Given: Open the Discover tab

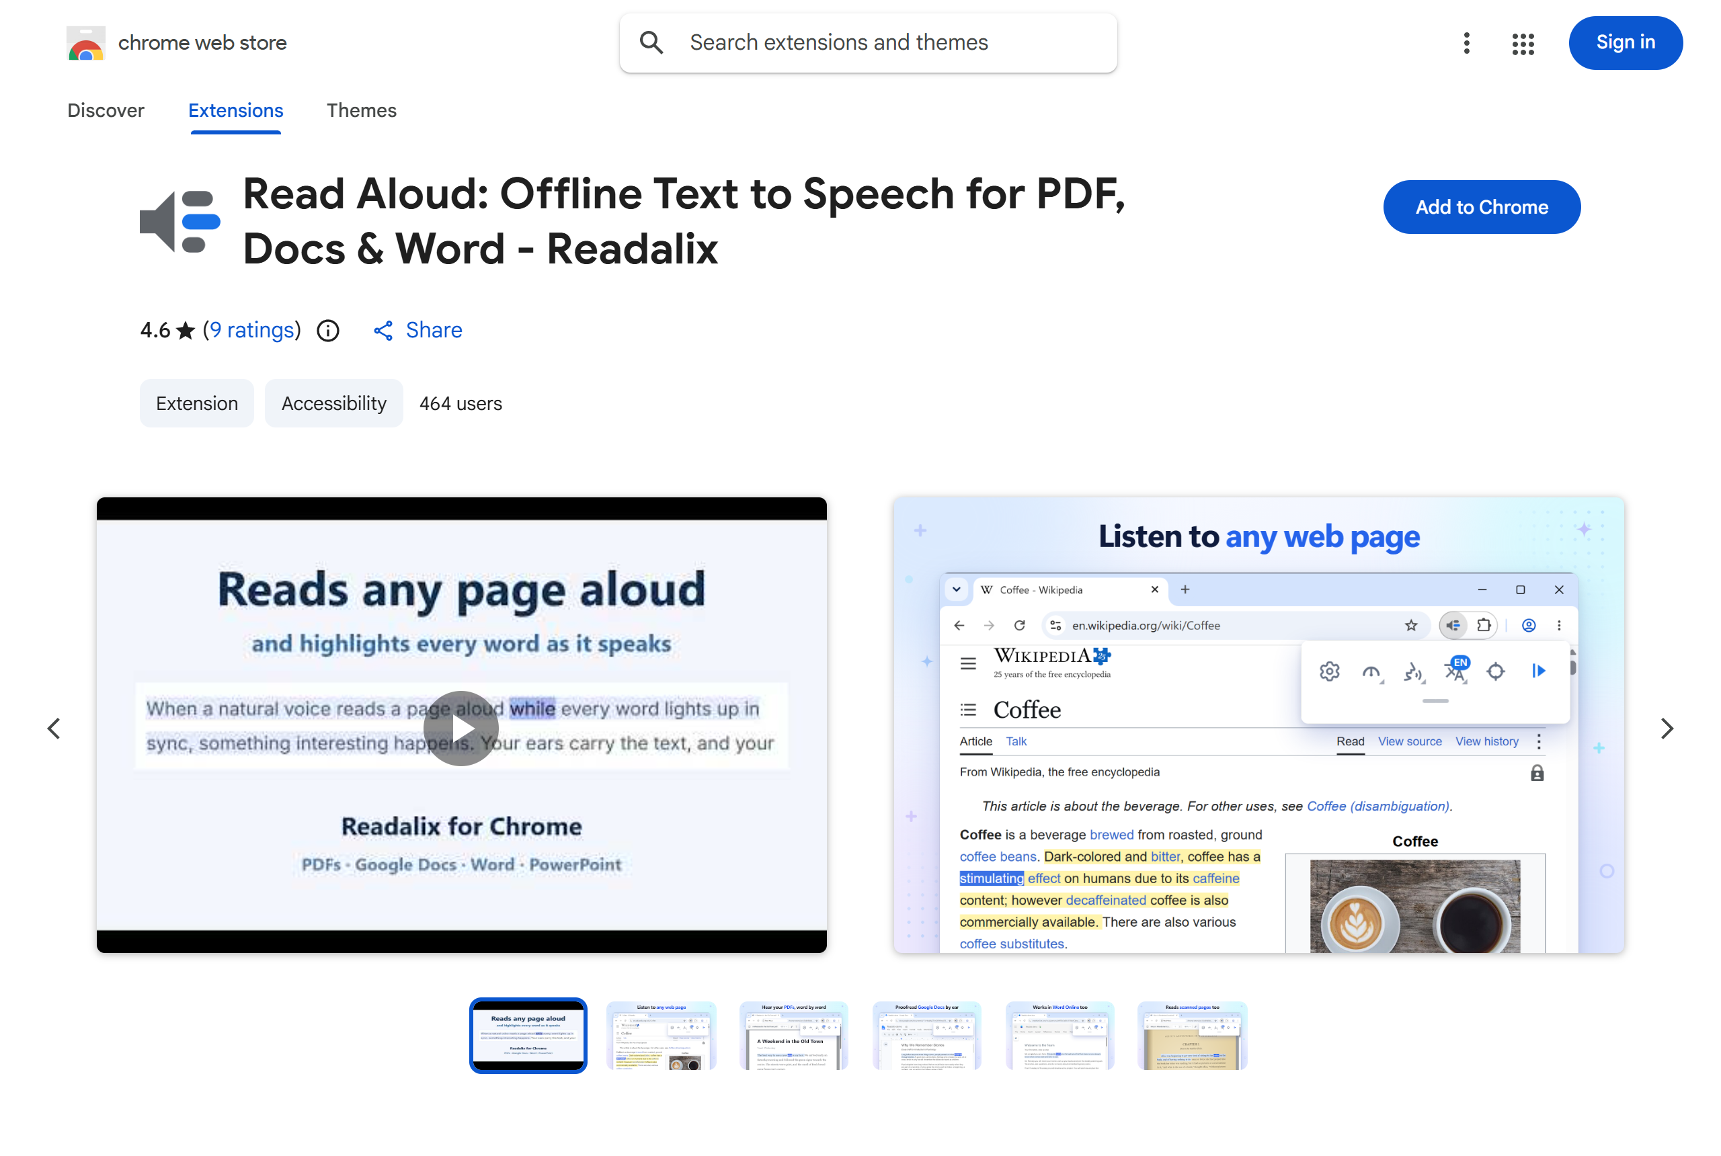Looking at the screenshot, I should (x=106, y=111).
